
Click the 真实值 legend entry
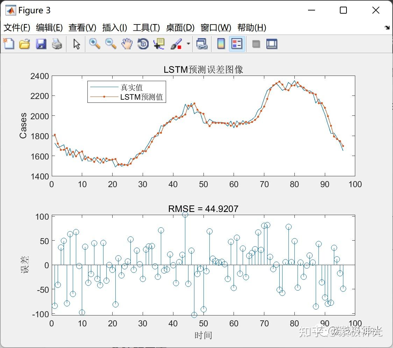[x=131, y=88]
